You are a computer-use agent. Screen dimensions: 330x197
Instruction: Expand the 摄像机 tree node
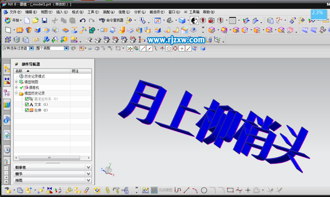click(x=16, y=87)
